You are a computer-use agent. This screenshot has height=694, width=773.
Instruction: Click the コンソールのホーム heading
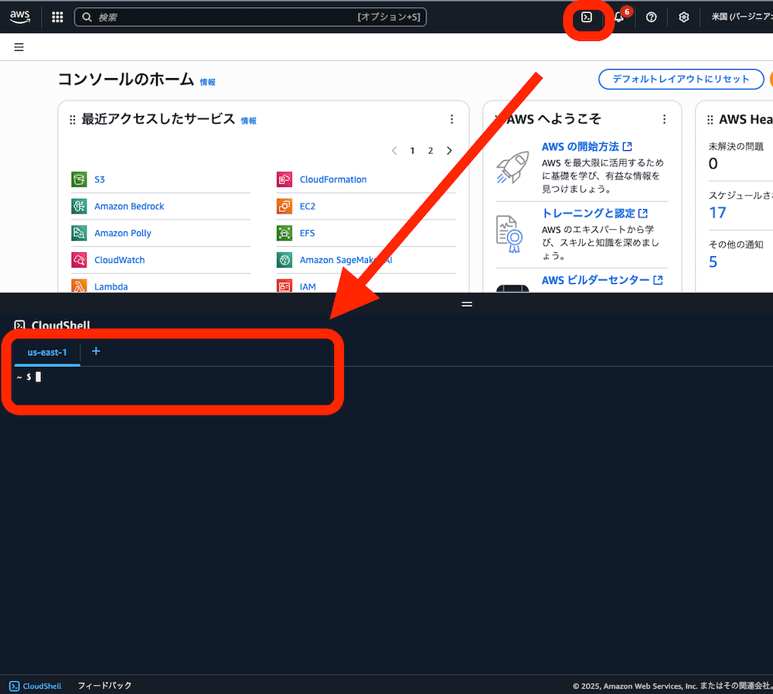[x=126, y=79]
